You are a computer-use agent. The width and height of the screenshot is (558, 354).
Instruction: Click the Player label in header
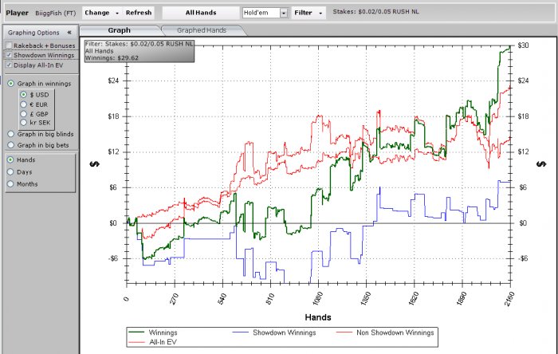pyautogui.click(x=17, y=14)
